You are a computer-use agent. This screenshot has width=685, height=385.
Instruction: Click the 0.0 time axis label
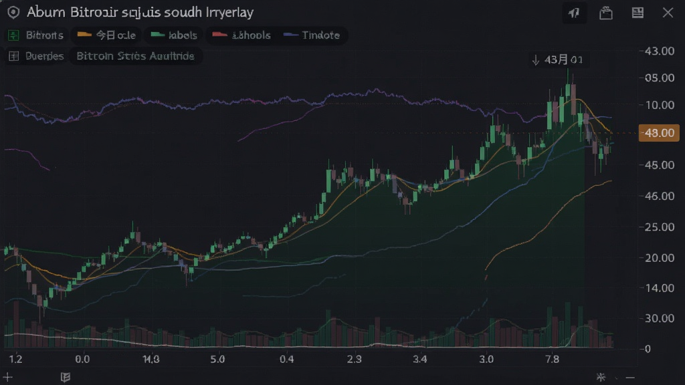pyautogui.click(x=82, y=359)
